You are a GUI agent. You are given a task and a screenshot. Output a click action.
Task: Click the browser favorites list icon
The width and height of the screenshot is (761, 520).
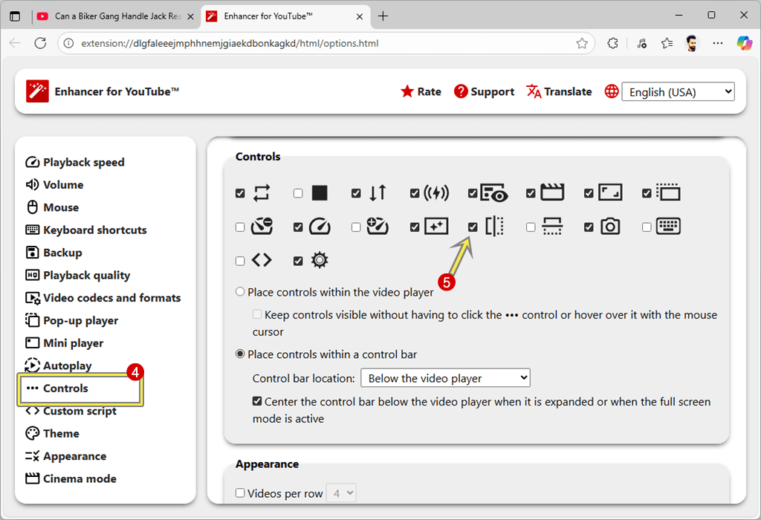(667, 43)
